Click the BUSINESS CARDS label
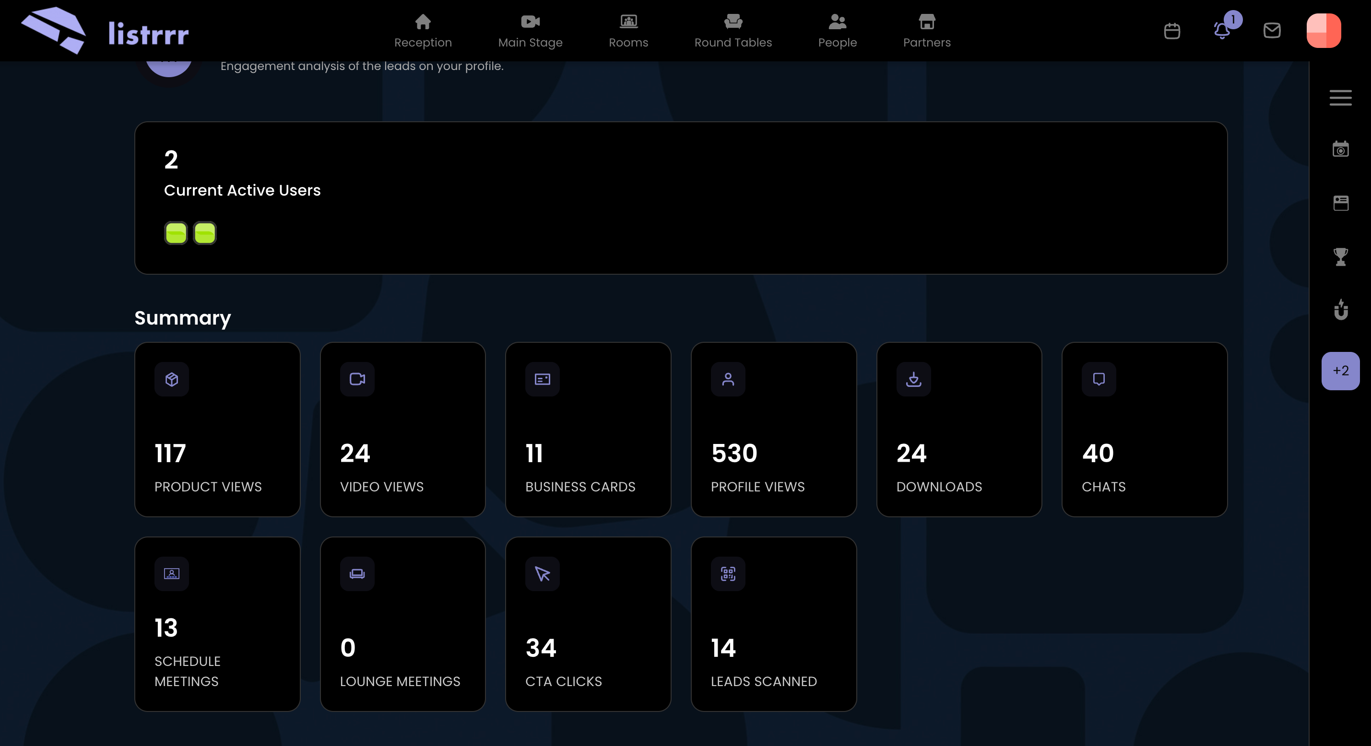Screen dimensions: 1371x746 tap(580, 487)
